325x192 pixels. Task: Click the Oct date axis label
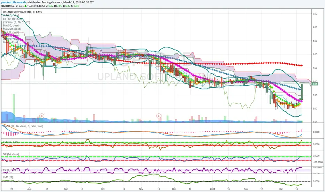[103, 189]
